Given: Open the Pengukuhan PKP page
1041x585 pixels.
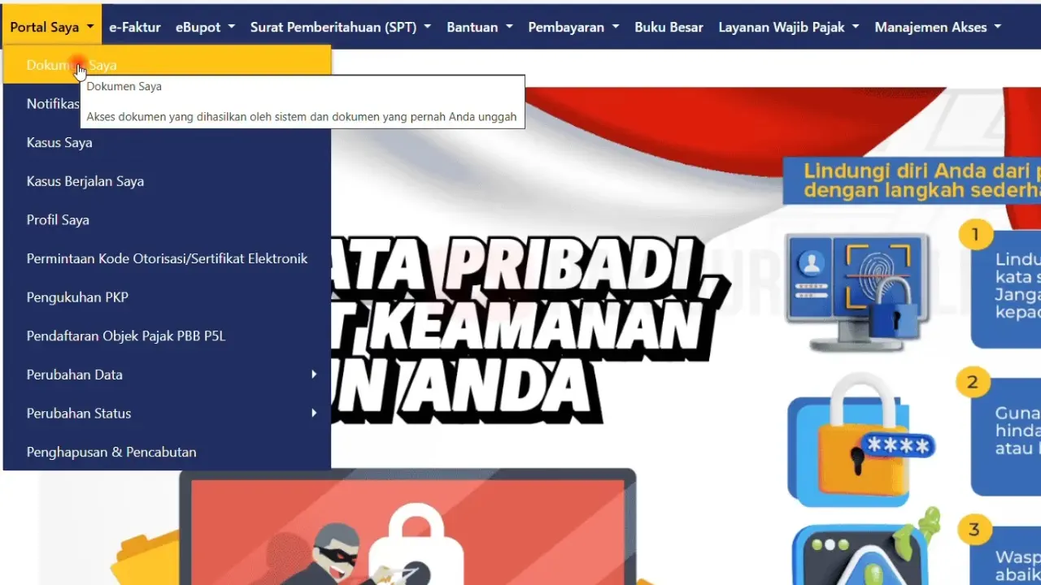Looking at the screenshot, I should point(77,297).
